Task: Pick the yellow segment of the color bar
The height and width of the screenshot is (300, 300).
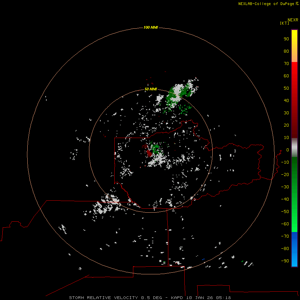Action: coord(294,46)
